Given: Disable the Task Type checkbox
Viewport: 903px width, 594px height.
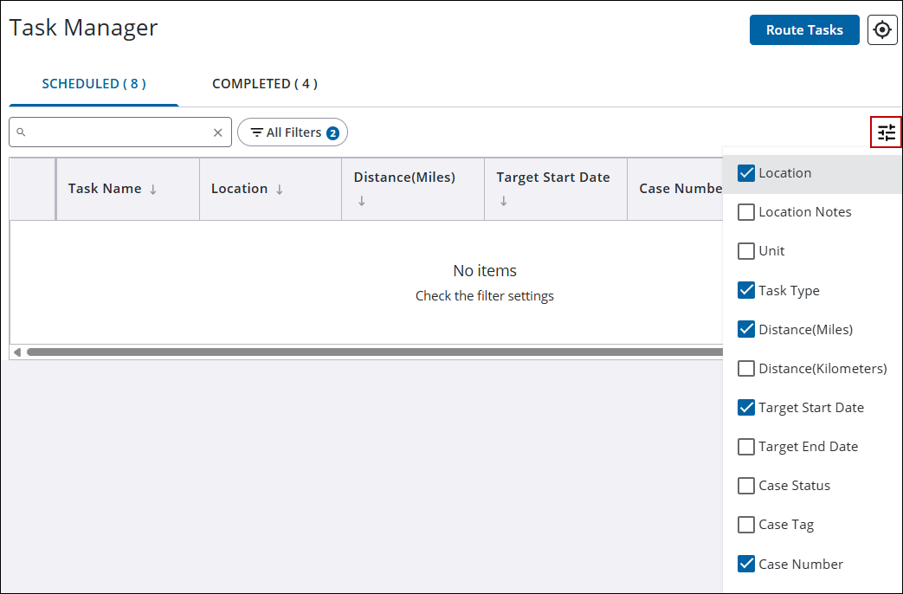Looking at the screenshot, I should coord(746,291).
